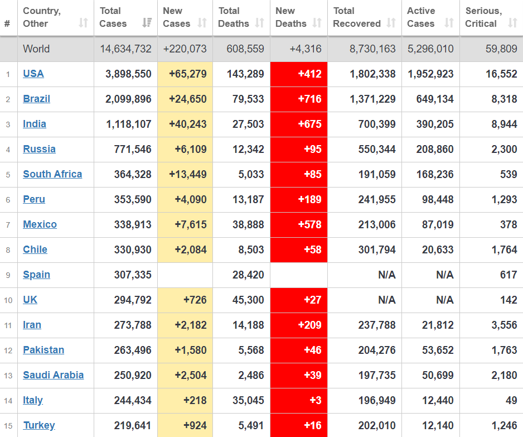Click the yellow New Cases cell for USA
The height and width of the screenshot is (437, 523).
(185, 74)
